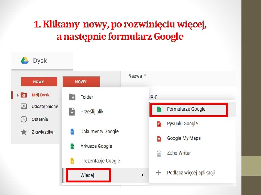Click the Google My Maps pin icon
This screenshot has width=261, height=195.
click(159, 138)
